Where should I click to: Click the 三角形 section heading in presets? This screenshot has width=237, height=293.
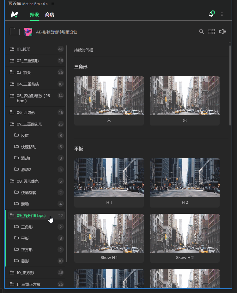(81, 67)
